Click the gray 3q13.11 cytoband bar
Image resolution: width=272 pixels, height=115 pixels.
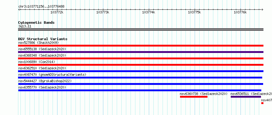pyautogui.click(x=141, y=30)
